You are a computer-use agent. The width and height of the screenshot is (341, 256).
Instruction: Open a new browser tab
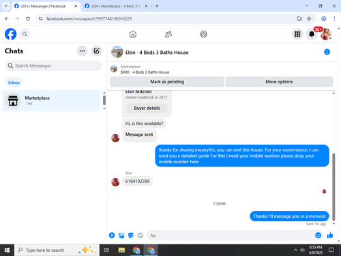[x=157, y=6]
